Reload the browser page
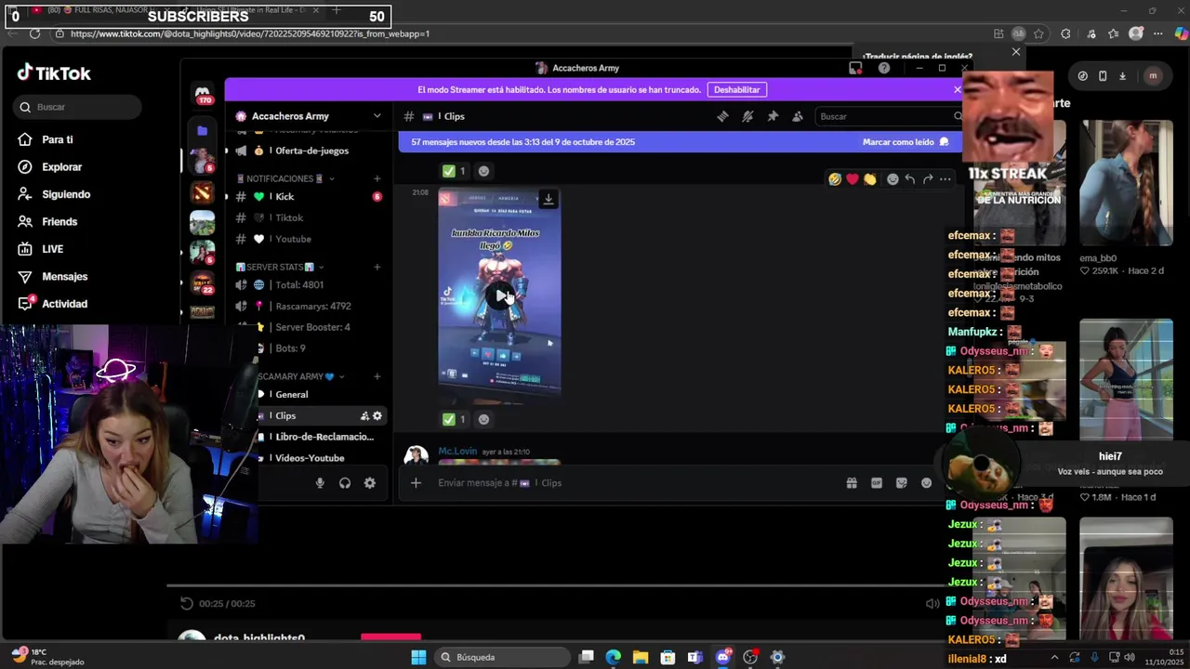Screen dimensions: 1190x669 (35, 33)
